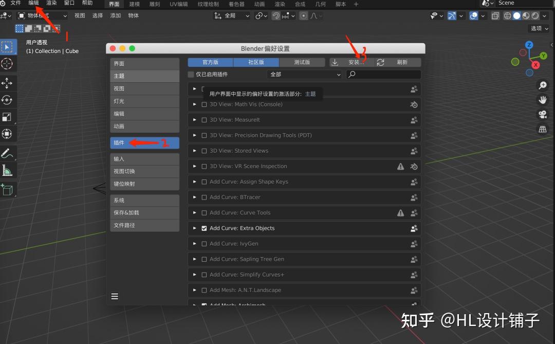The height and width of the screenshot is (344, 555).
Task: Enable material preview shading
Action: tap(526, 16)
